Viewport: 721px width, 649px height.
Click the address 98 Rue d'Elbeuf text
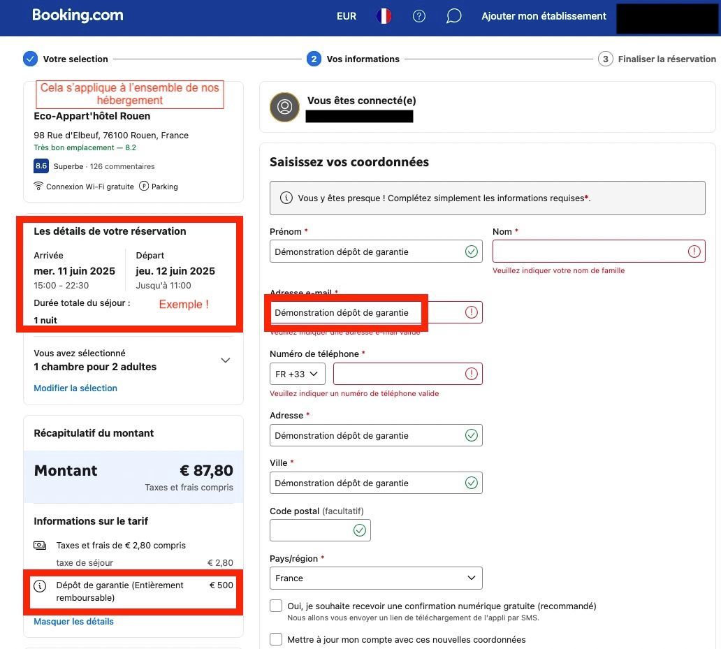111,135
